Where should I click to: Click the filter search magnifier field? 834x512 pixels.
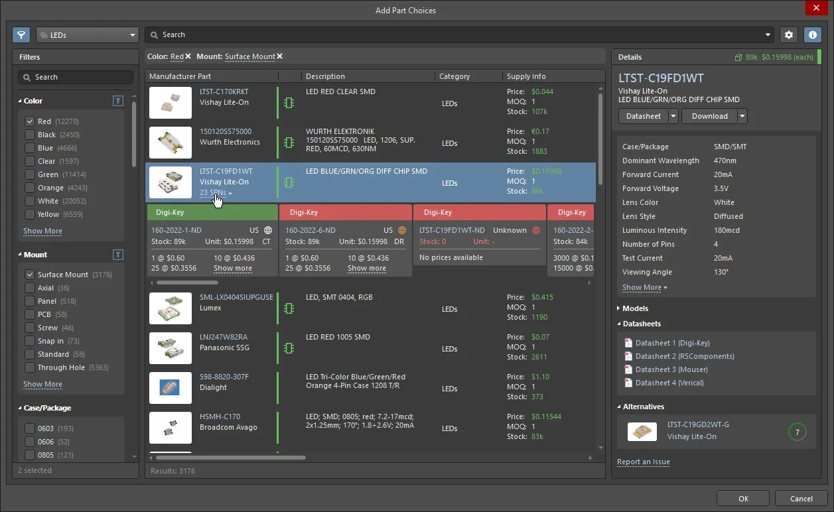pyautogui.click(x=75, y=77)
